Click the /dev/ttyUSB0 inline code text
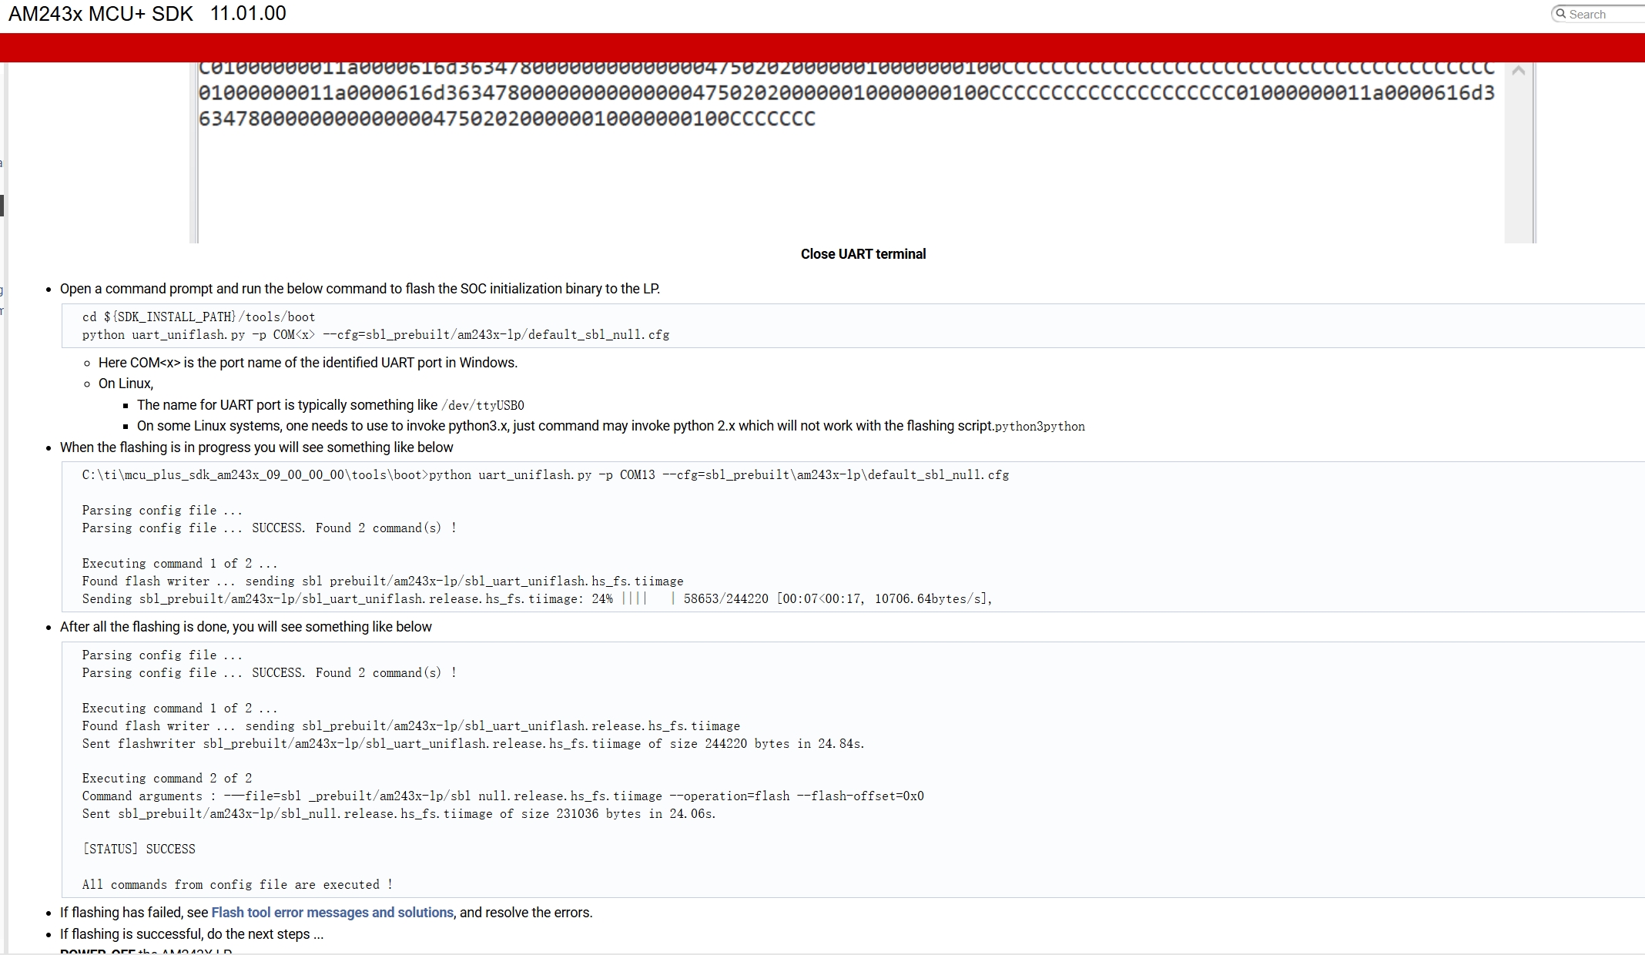 click(x=483, y=406)
